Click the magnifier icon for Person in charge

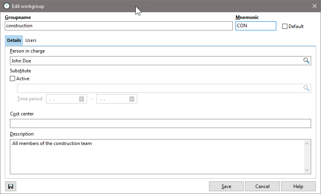(x=306, y=60)
